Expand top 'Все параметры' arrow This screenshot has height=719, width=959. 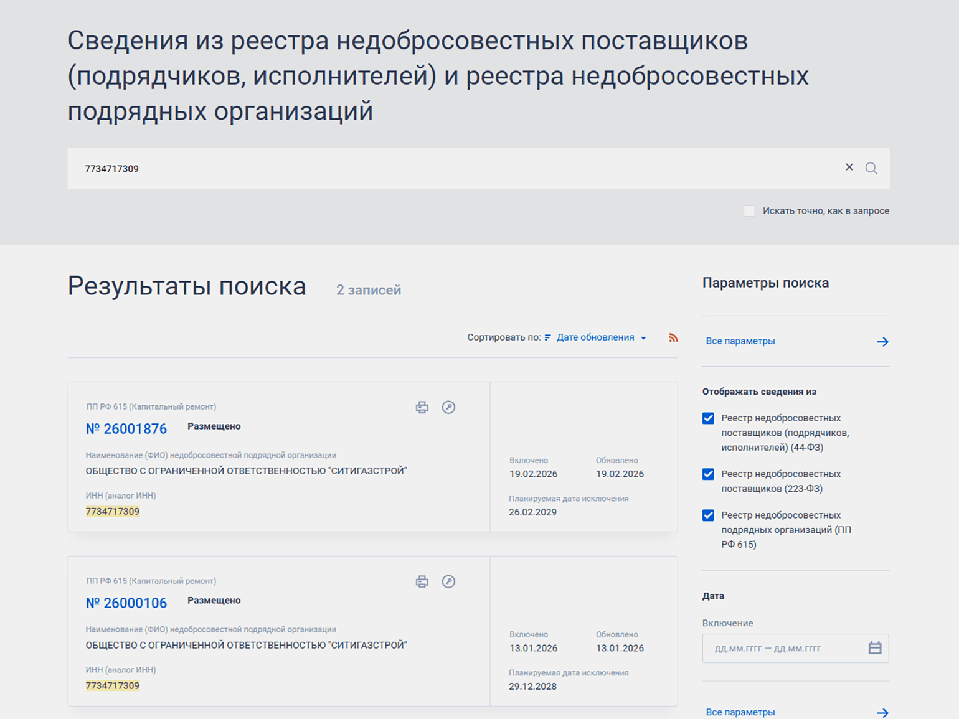(x=882, y=341)
